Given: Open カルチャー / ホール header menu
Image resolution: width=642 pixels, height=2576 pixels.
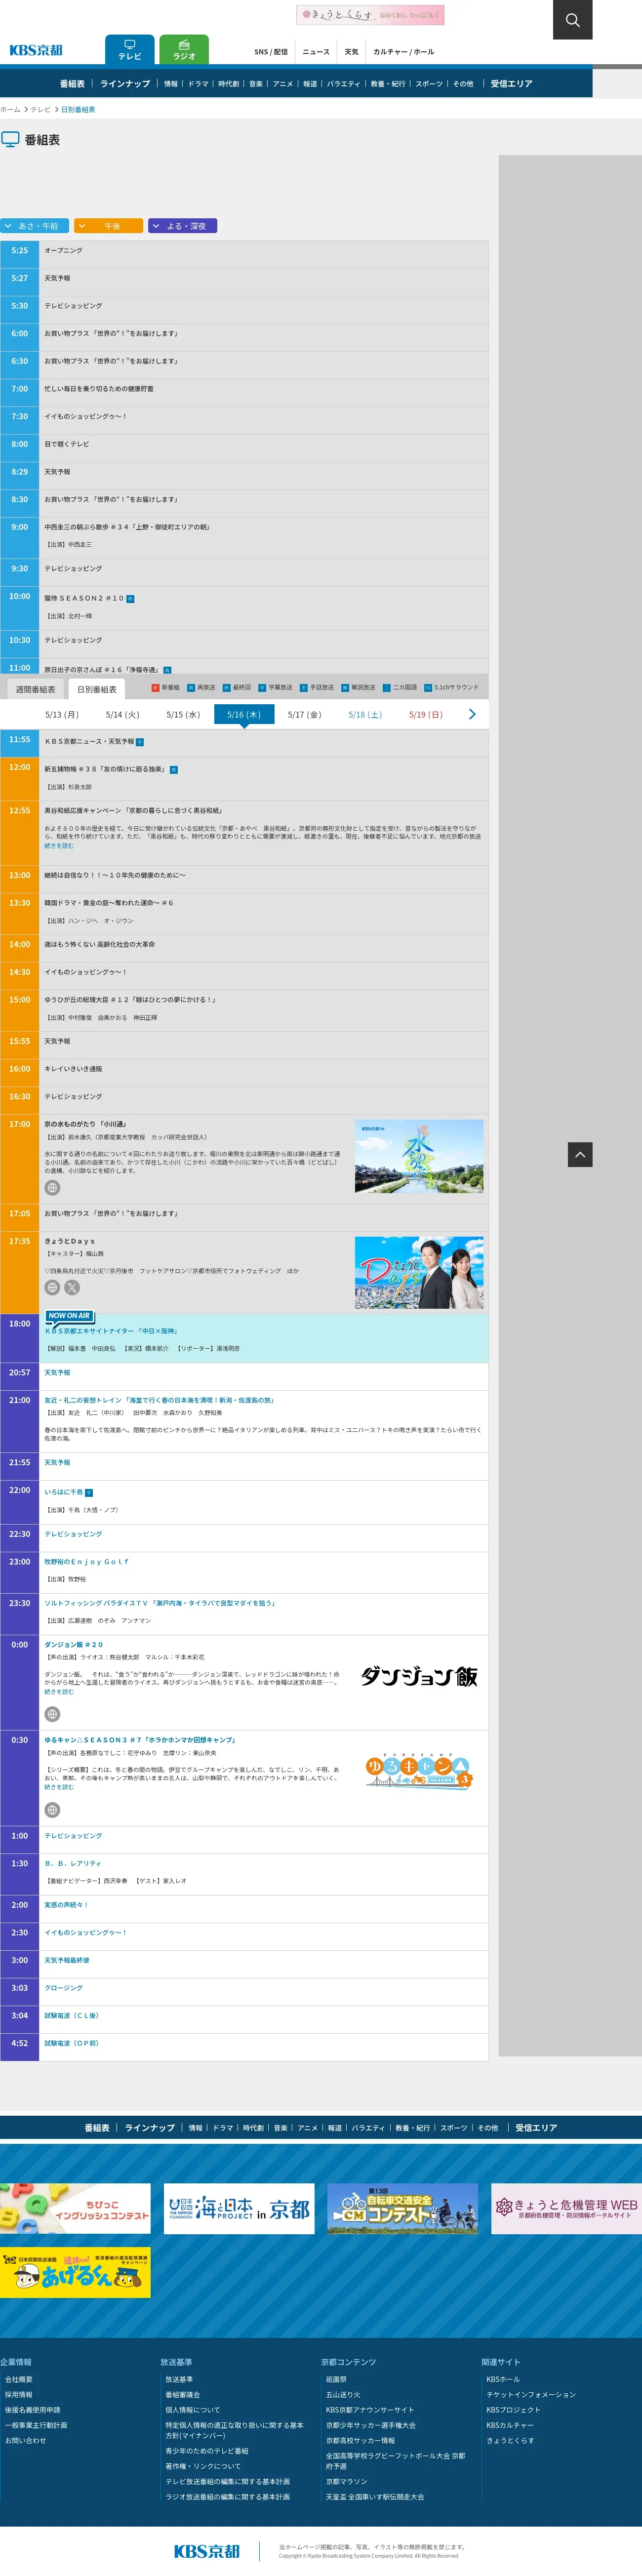Looking at the screenshot, I should (x=404, y=52).
